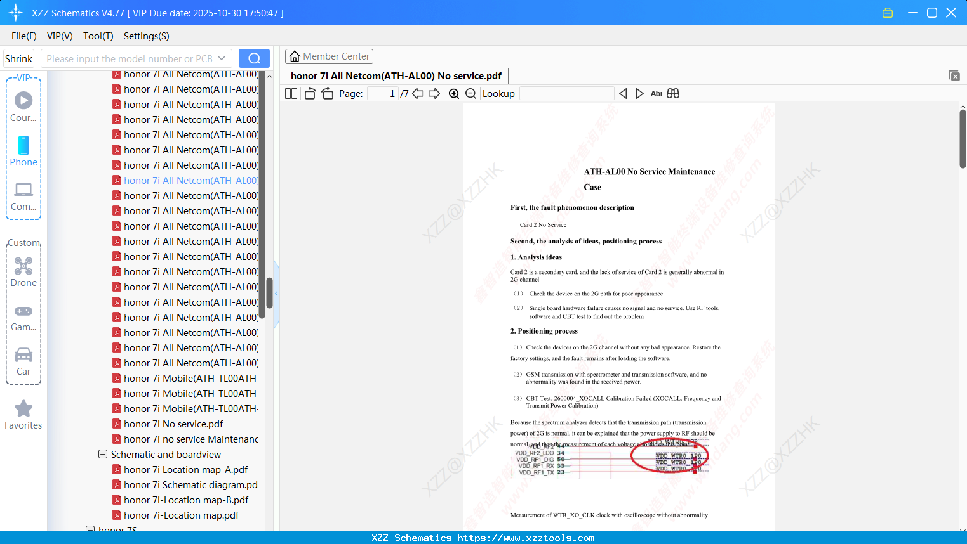Collapse the left panel with splitter handle
Screen dimensions: 967x544
[x=276, y=294]
